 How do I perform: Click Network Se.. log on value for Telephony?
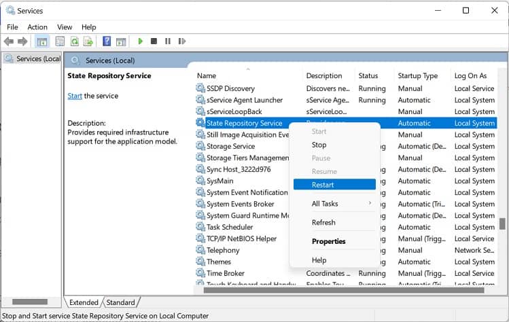[474, 250]
